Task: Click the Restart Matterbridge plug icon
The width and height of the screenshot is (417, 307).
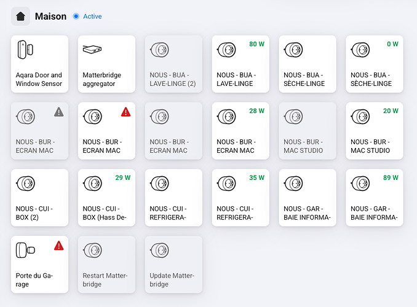Action: pos(92,251)
